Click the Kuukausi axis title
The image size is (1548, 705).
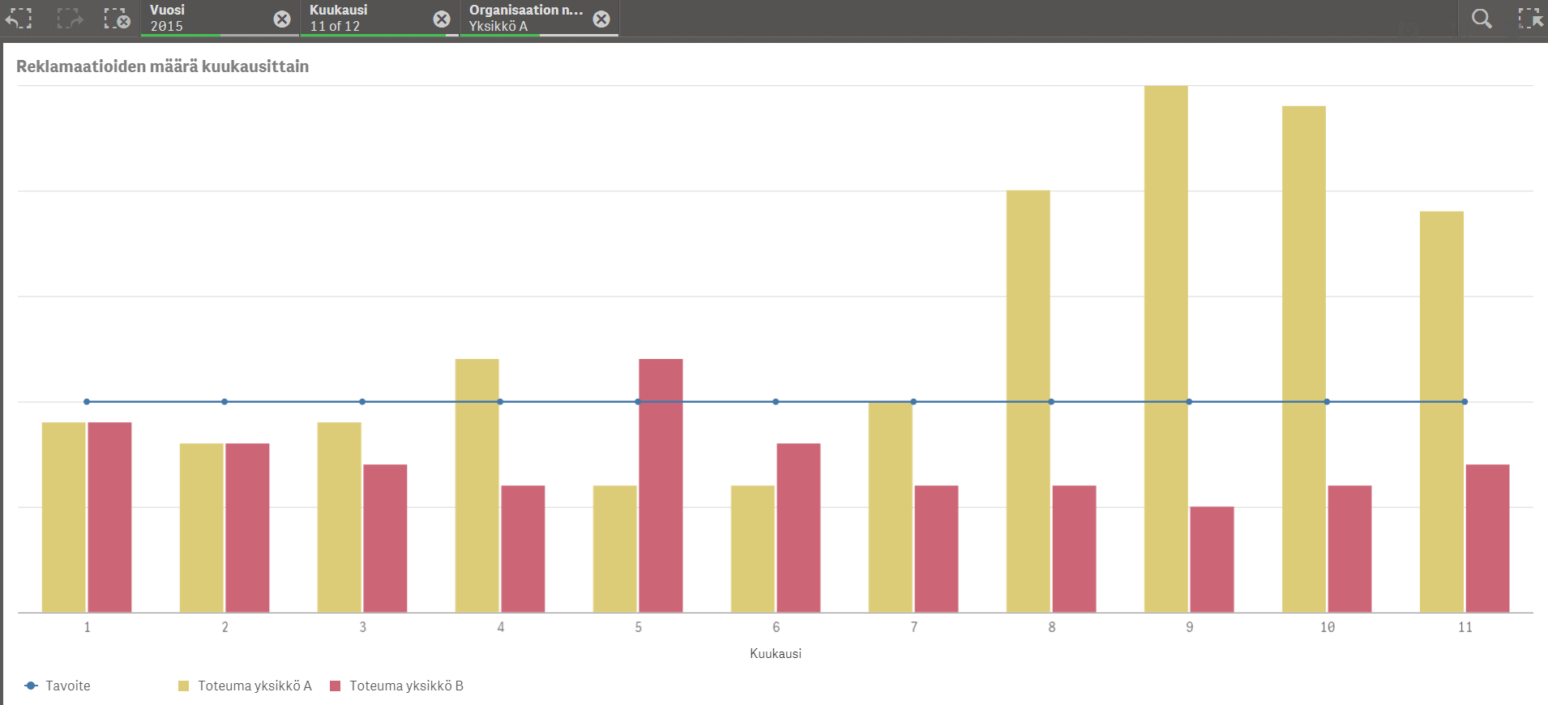[x=776, y=653]
